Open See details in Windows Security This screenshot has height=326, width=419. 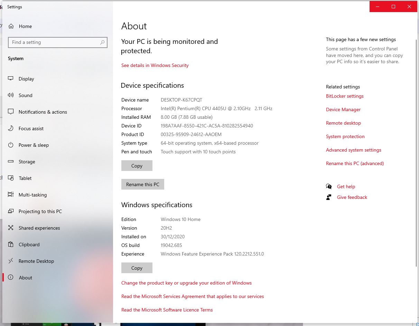point(155,65)
